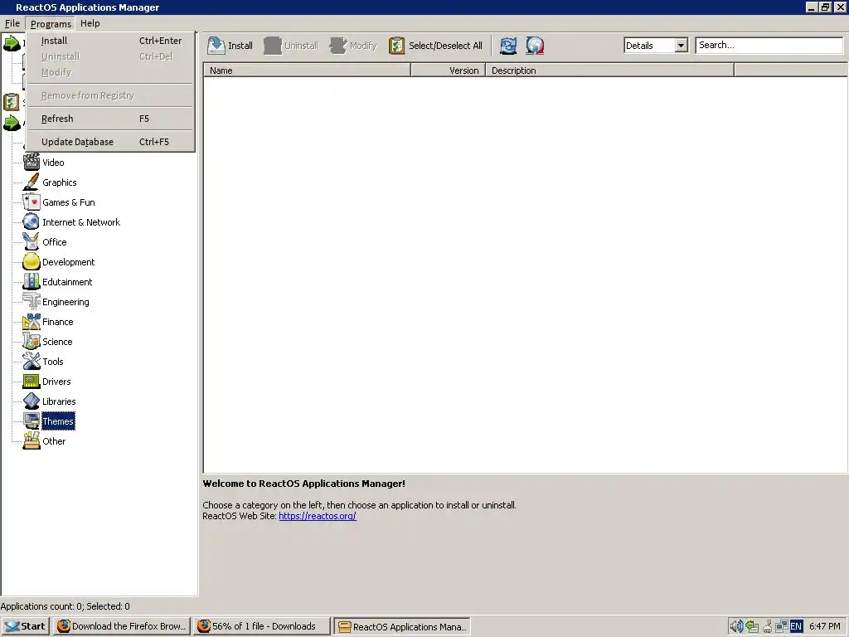Close the open Programs menu

51,24
